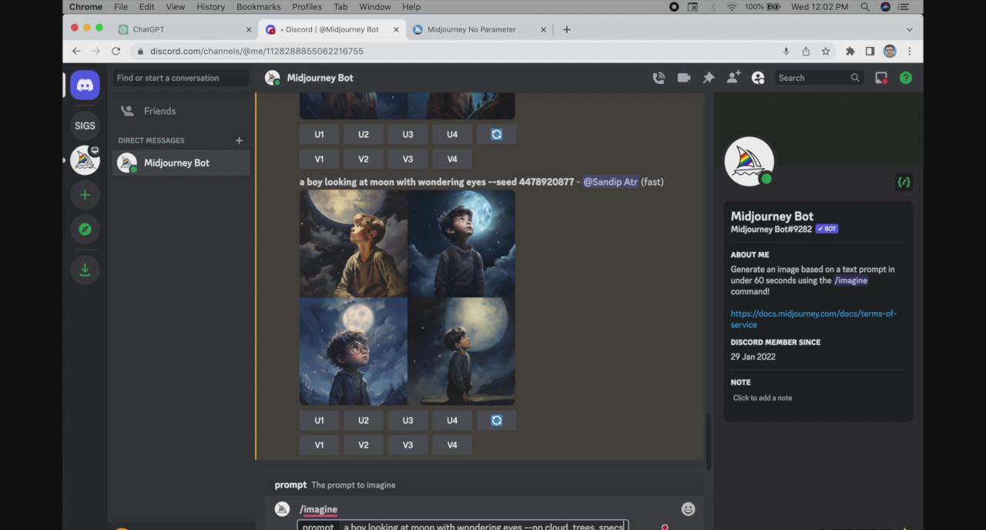The width and height of the screenshot is (986, 530).
Task: Open the Download Apps icon in the sidebar
Action: (x=85, y=270)
